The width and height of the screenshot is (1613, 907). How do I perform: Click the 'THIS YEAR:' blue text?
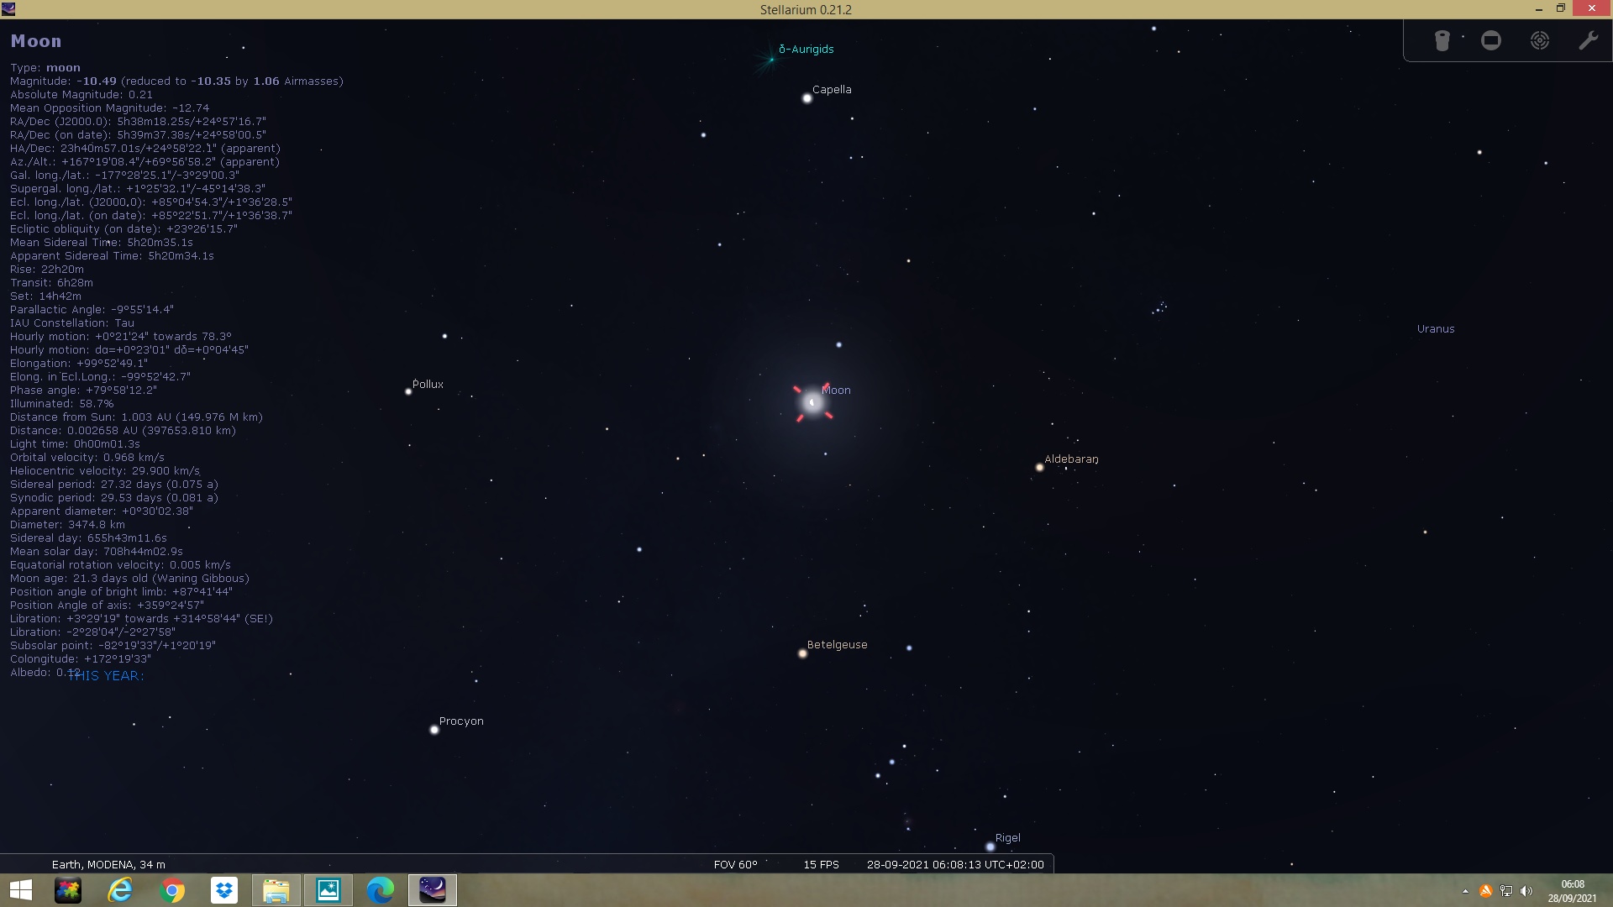click(106, 676)
